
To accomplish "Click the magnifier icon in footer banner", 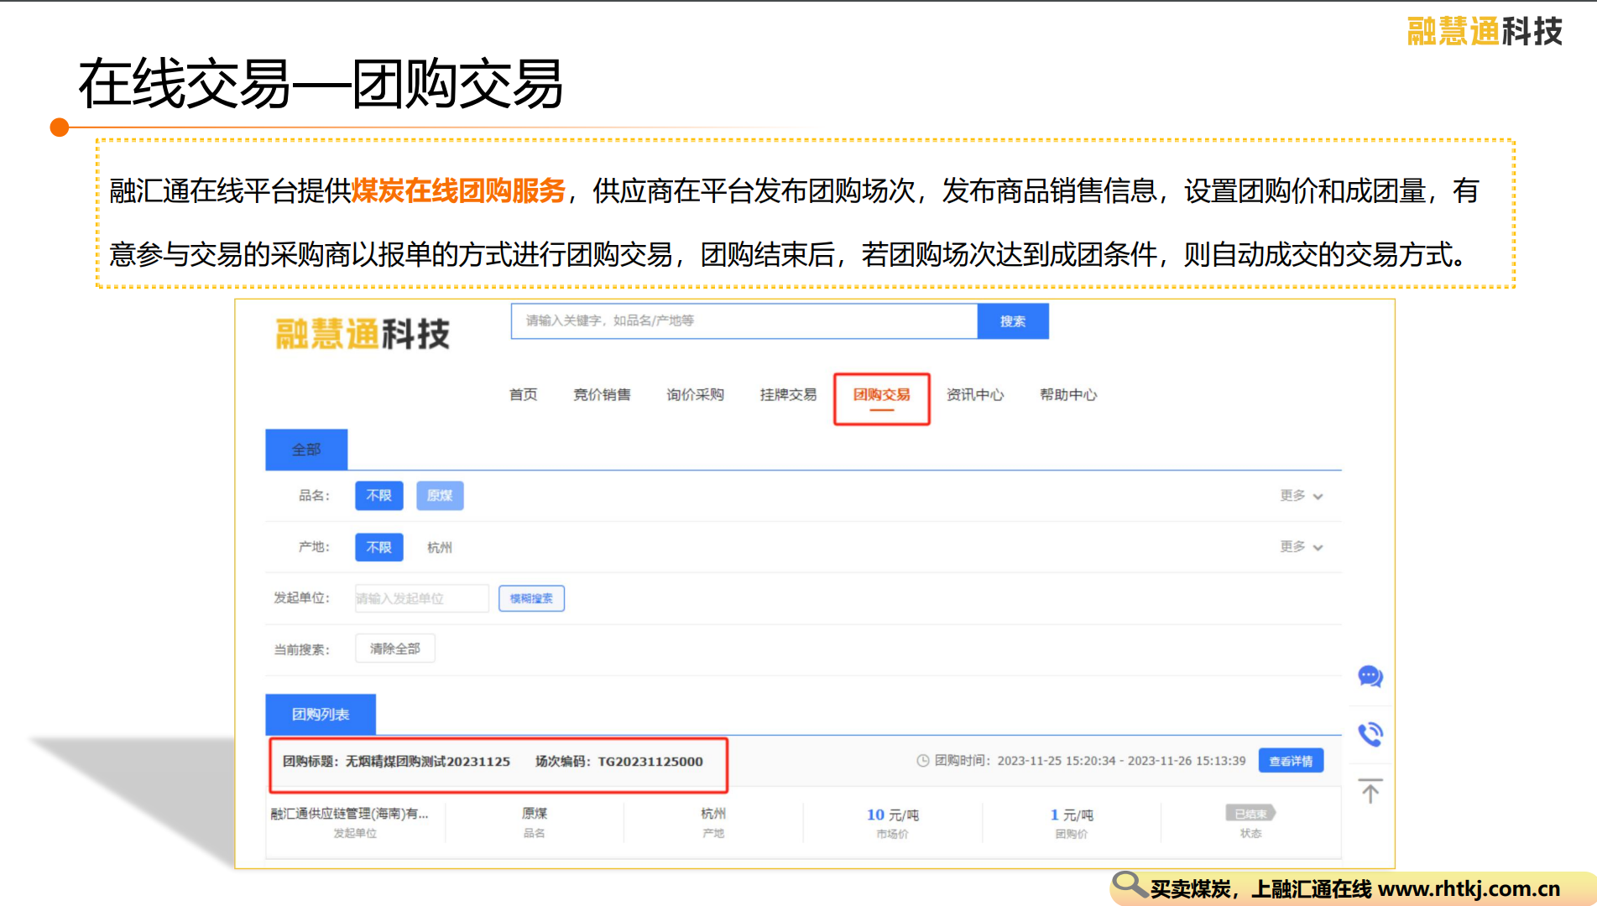I will point(1130,885).
